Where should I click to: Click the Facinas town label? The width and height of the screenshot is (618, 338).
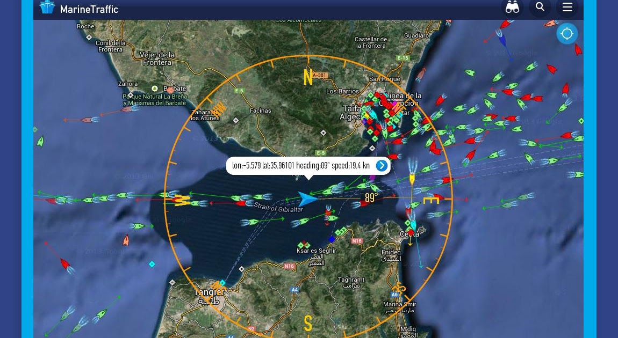pos(261,111)
